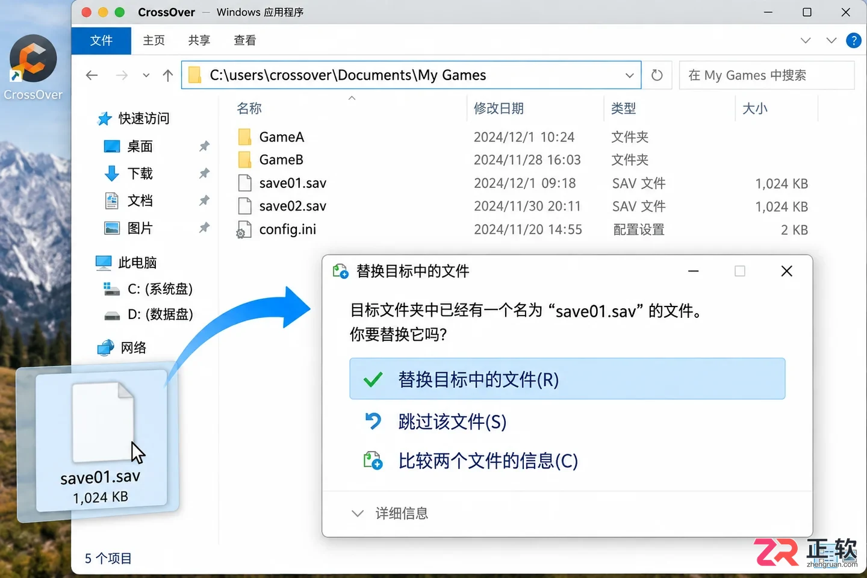
Task: Sort files by 名称 column header
Action: coord(249,108)
